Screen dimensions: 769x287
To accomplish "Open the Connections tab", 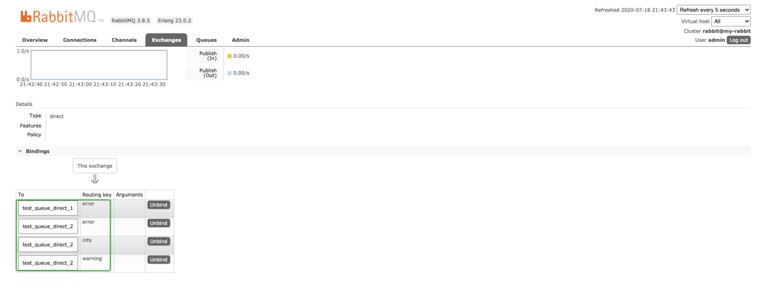I will click(80, 40).
